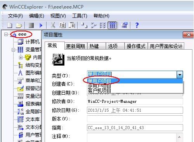Stop runtime with the square icon
This screenshot has height=142, width=194.
click(31, 25)
